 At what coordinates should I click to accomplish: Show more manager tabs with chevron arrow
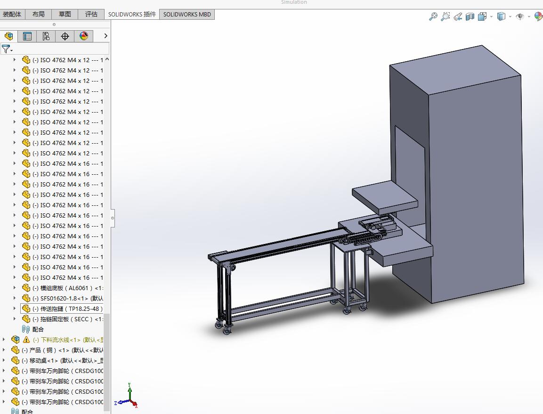point(105,36)
